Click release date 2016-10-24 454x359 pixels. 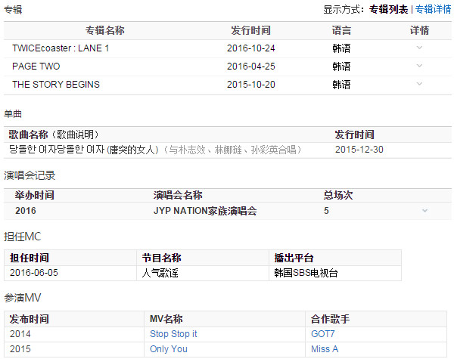pos(250,48)
